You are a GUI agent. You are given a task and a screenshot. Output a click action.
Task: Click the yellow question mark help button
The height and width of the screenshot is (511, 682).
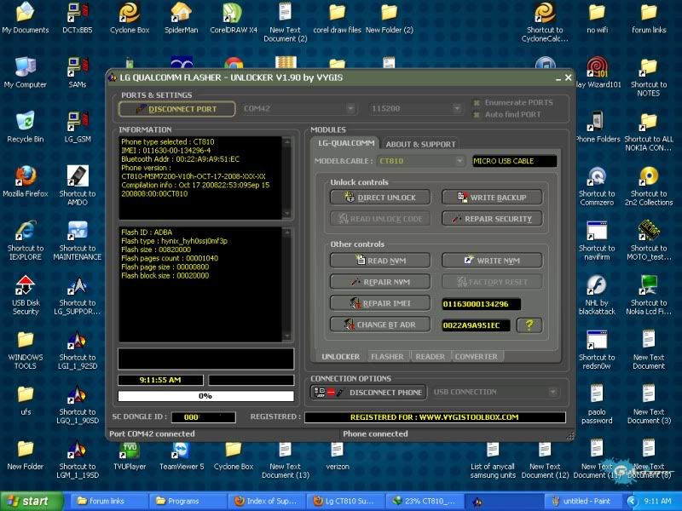pos(529,325)
